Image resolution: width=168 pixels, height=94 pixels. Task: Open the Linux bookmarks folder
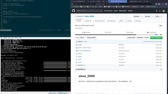(x=83, y=7)
